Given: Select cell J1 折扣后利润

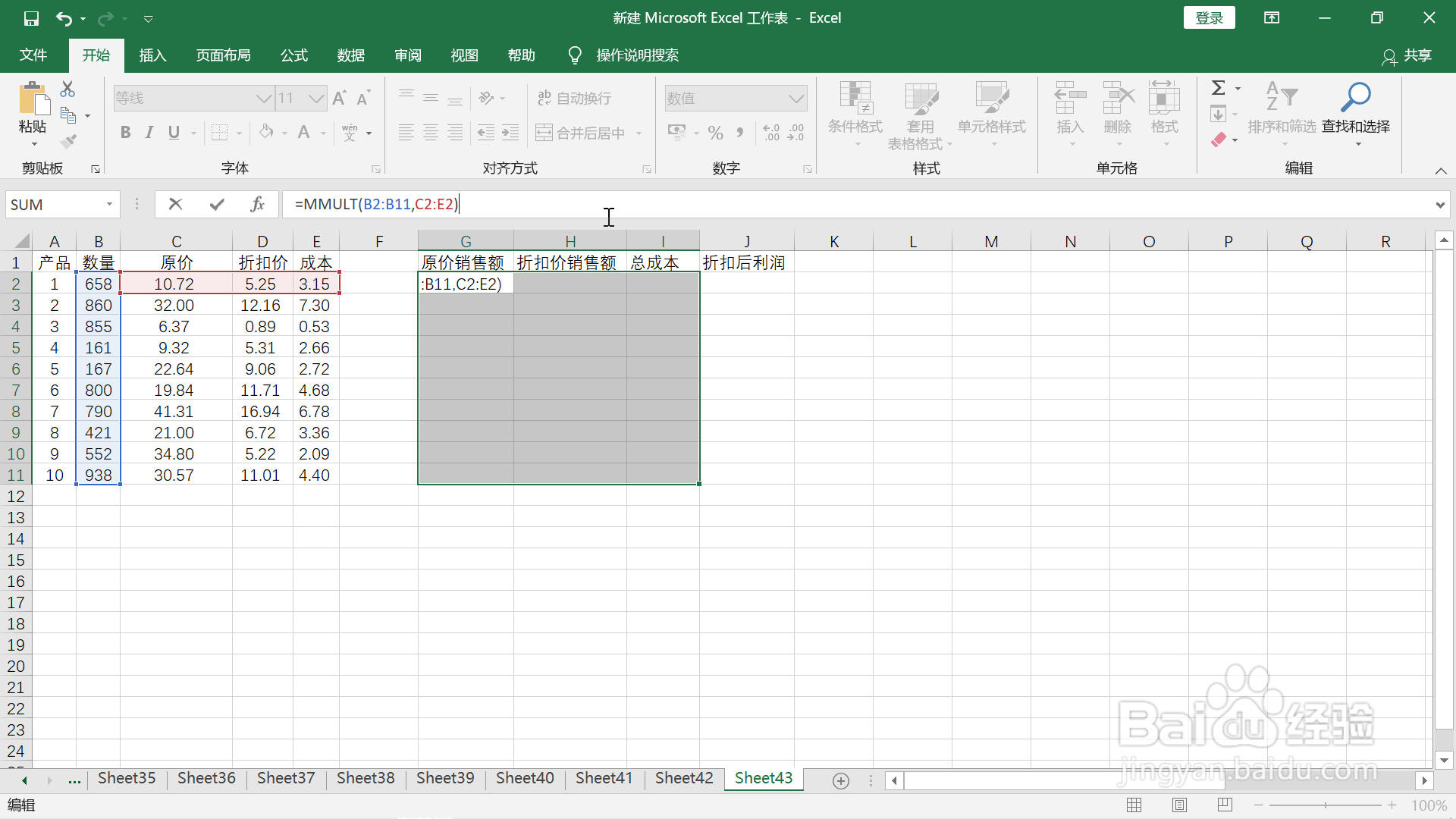Looking at the screenshot, I should coord(745,263).
